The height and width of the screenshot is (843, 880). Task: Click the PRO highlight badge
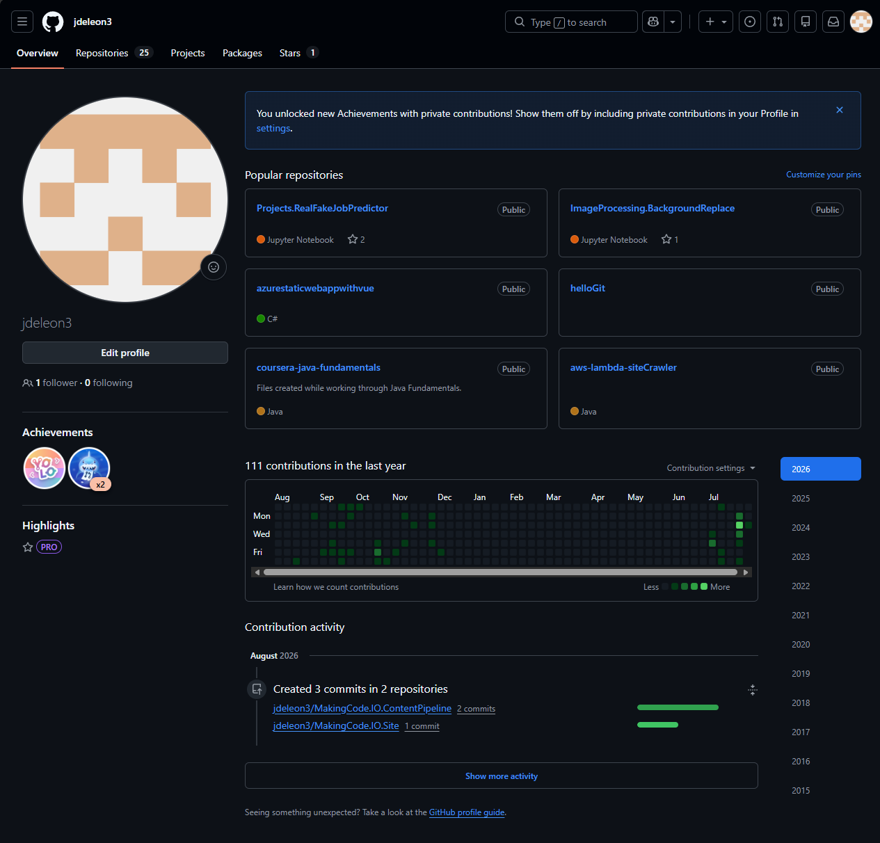49,547
